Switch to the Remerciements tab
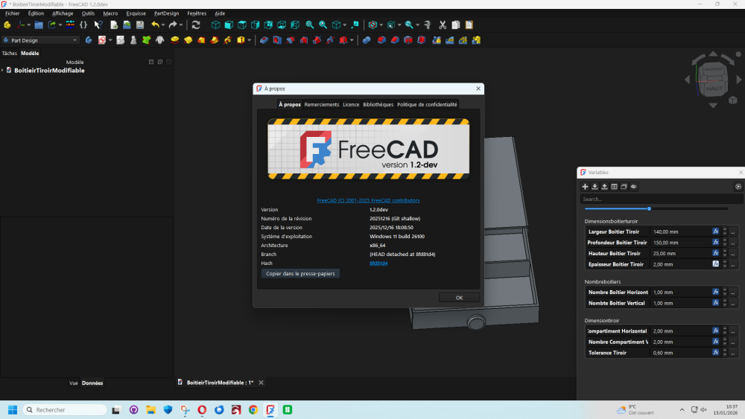This screenshot has width=745, height=419. click(322, 104)
